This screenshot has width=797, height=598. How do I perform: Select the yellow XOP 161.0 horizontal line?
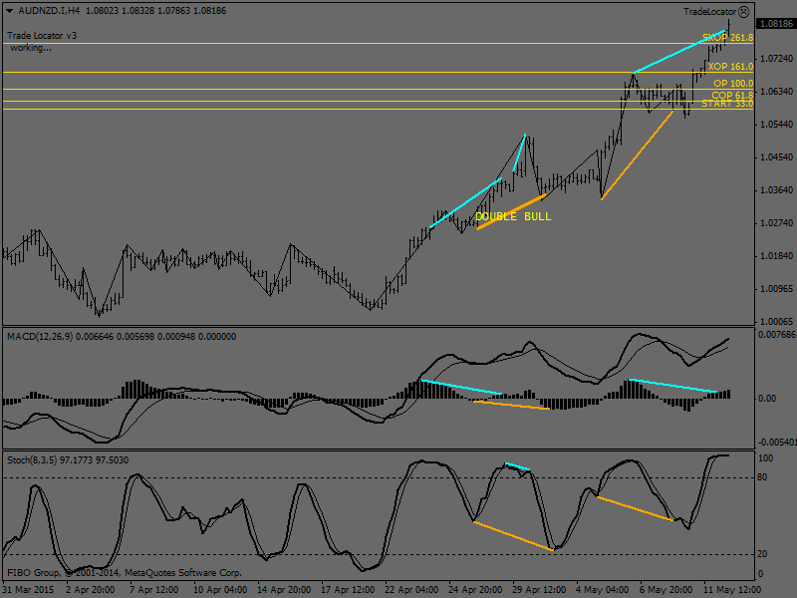299,72
